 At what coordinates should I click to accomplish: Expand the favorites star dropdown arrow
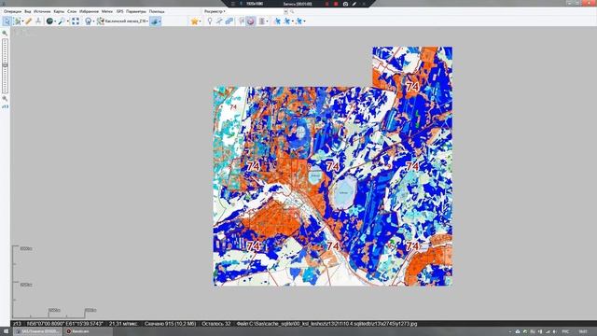pyautogui.click(x=200, y=21)
